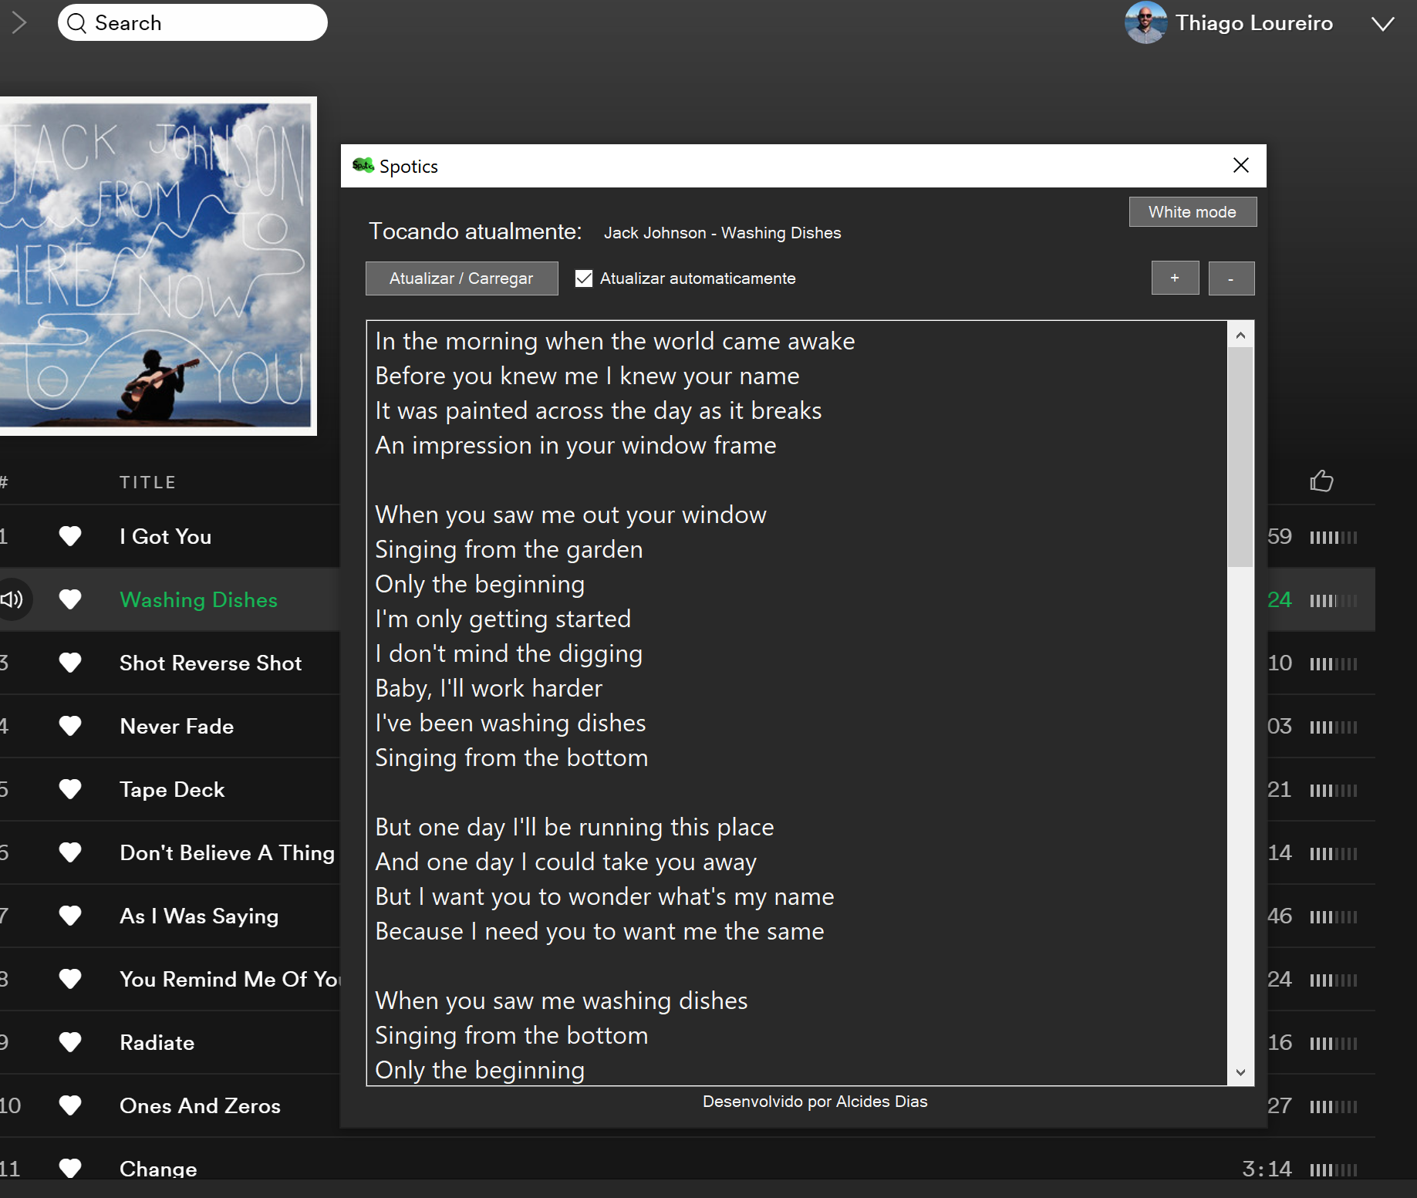Click the lyrics scrollbar up arrow
Screen dimensions: 1417x1198
1240,335
